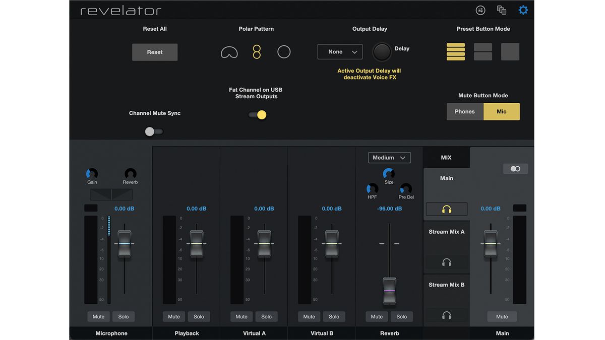Open the Output Delay None dropdown

click(340, 52)
